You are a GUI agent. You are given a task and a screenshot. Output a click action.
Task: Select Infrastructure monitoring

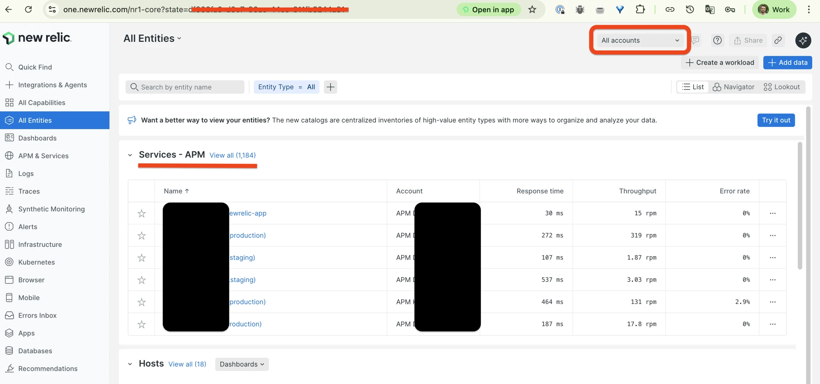40,244
